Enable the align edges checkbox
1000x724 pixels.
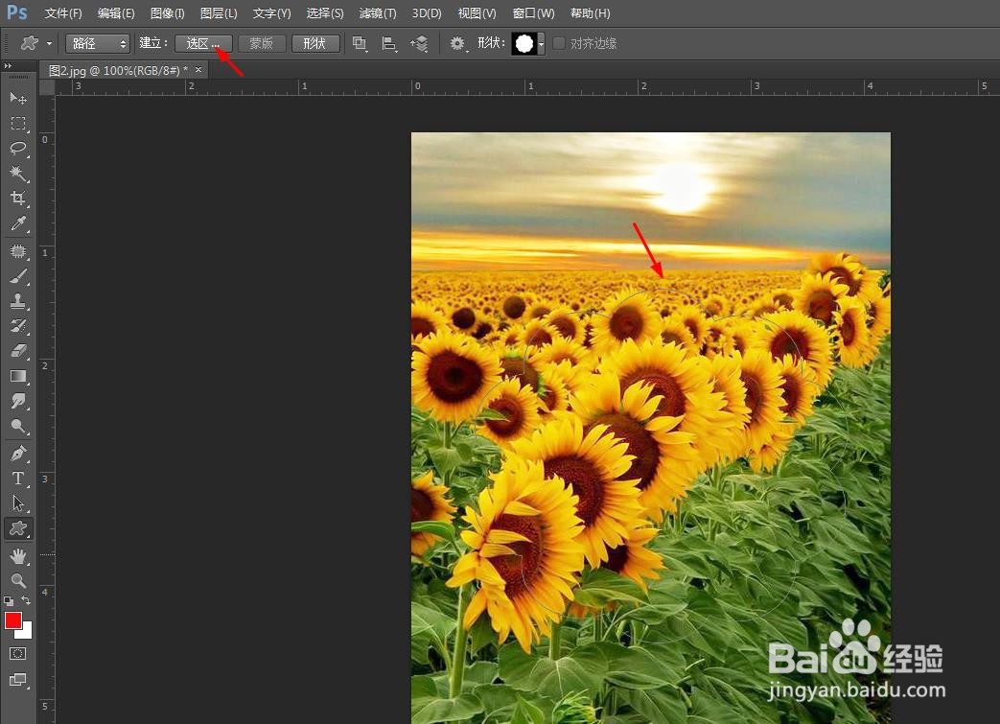coord(559,43)
